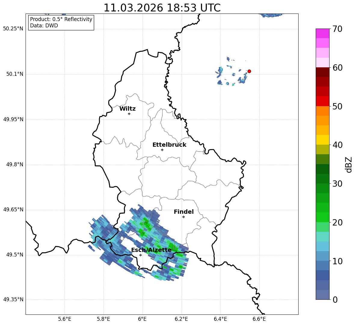Click the Esch/Alzette station cross marker

[140, 255]
